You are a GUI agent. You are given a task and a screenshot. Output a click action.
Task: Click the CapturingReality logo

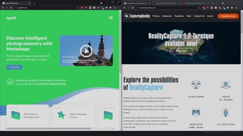pos(136,16)
